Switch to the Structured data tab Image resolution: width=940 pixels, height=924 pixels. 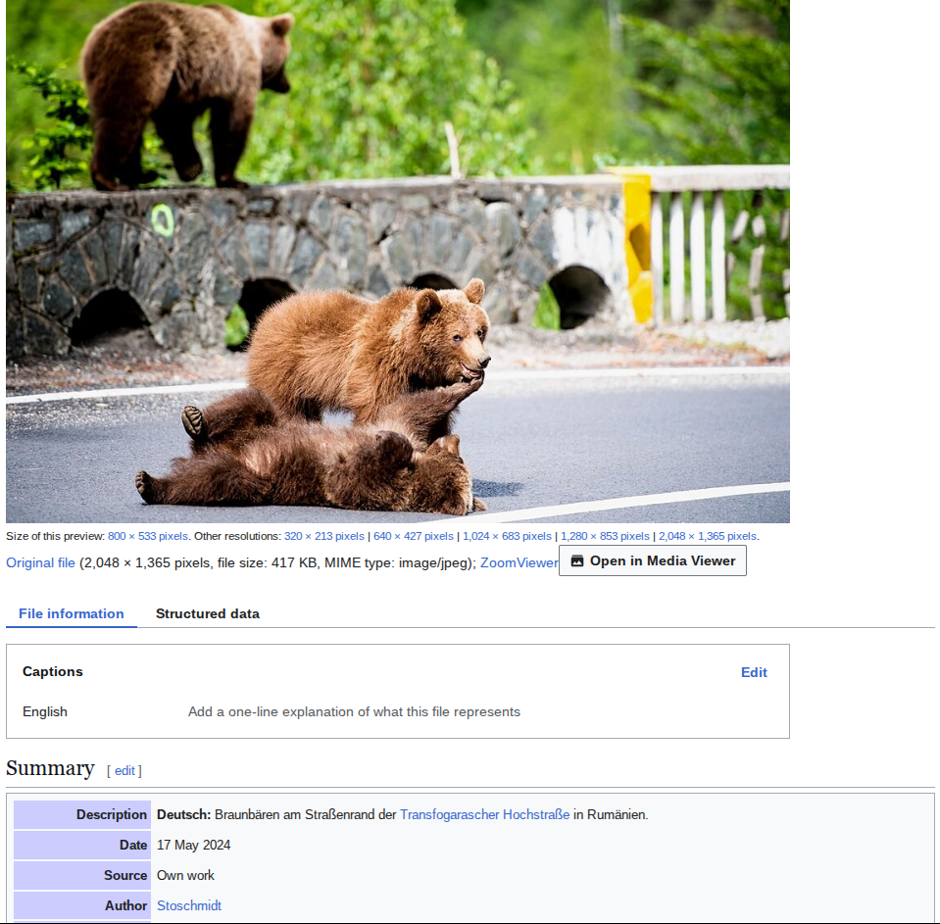click(x=208, y=613)
